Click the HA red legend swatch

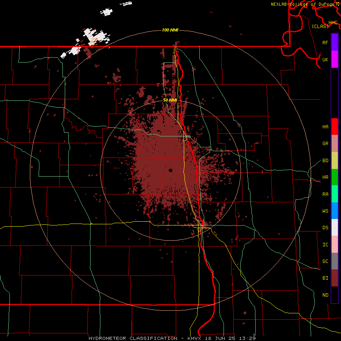pos(335,127)
